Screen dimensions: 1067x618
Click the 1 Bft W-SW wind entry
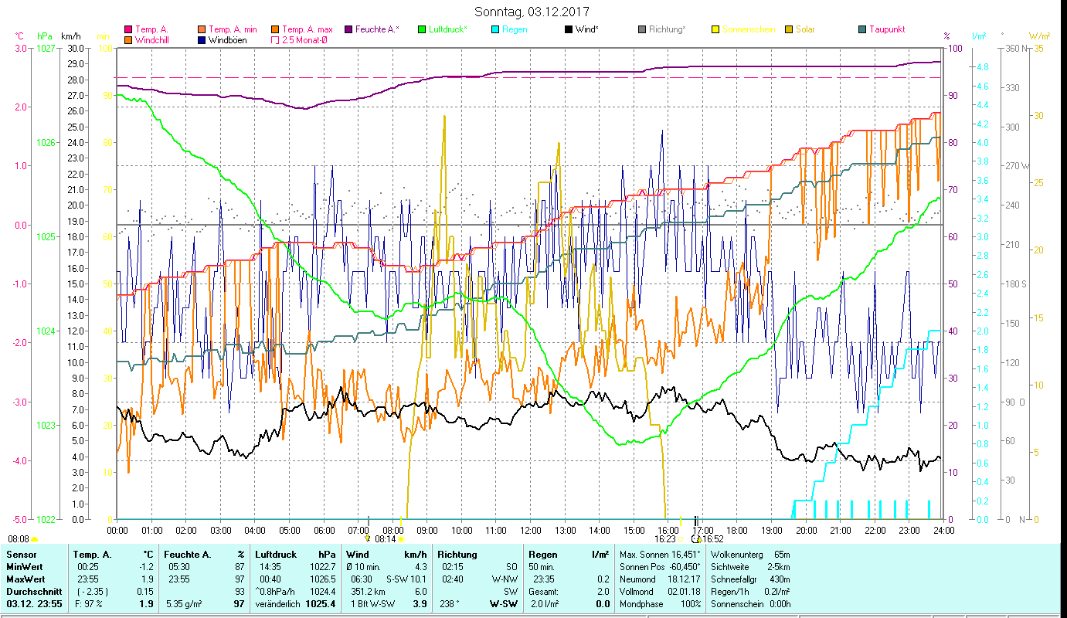click(x=374, y=604)
